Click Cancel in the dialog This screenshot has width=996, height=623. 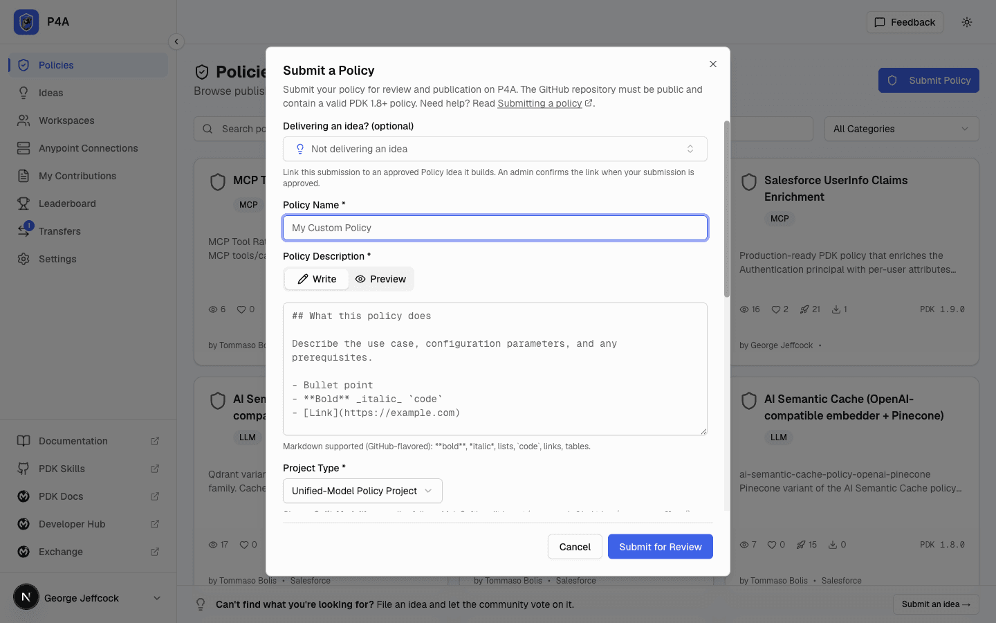pos(575,547)
